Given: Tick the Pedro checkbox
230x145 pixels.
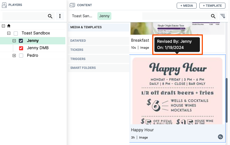Looking at the screenshot, I should [x=21, y=55].
